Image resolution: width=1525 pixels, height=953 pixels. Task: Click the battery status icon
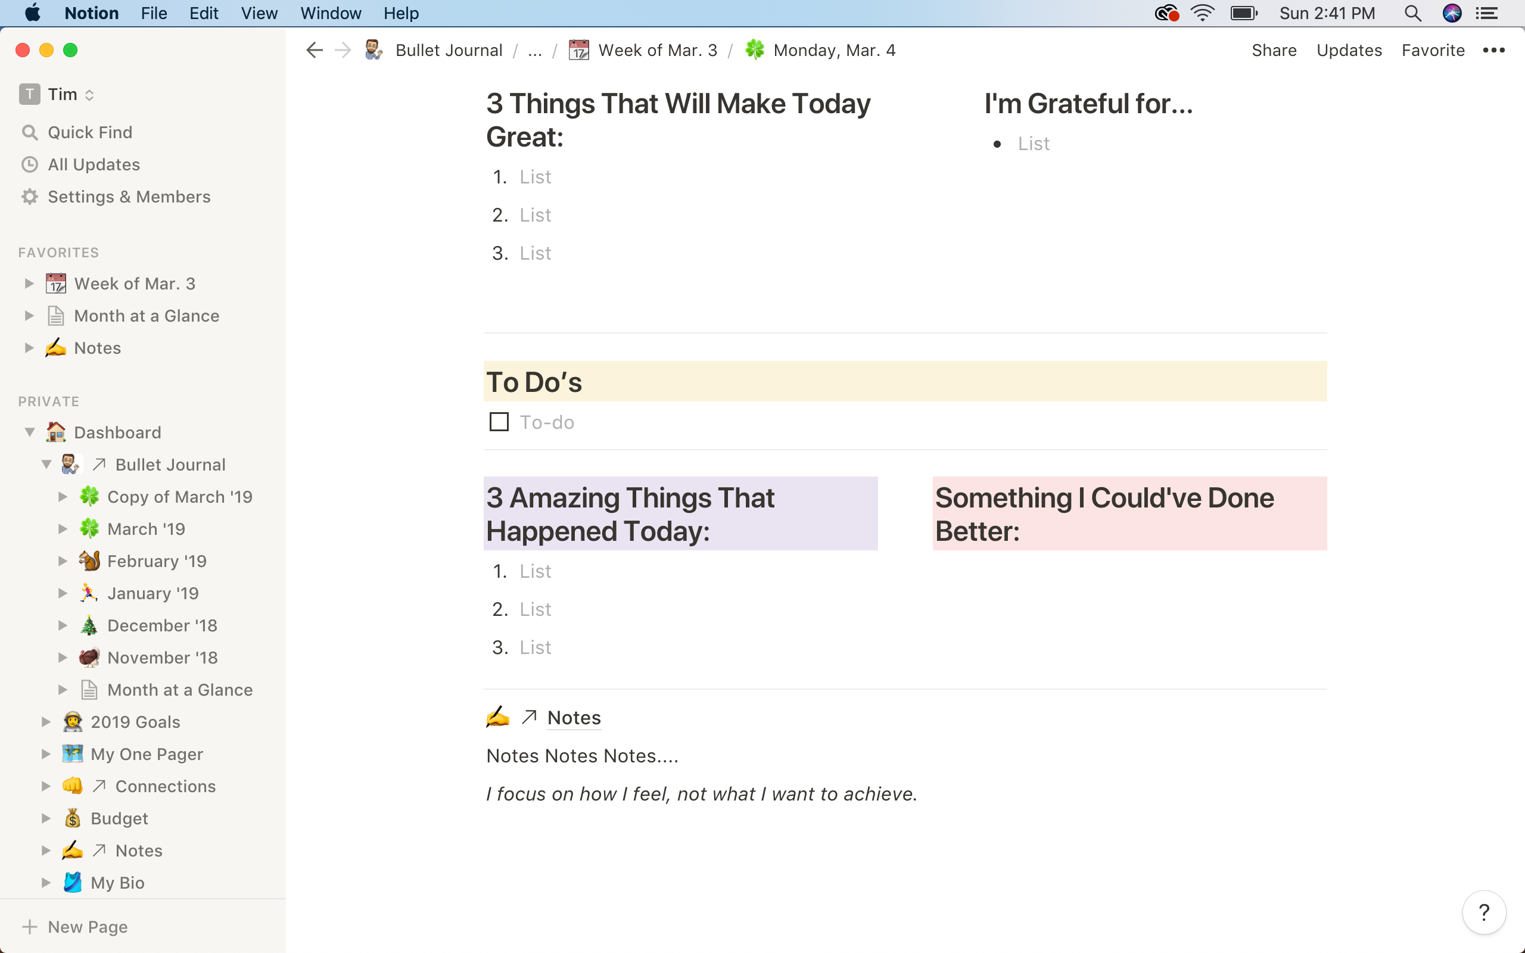click(x=1244, y=13)
